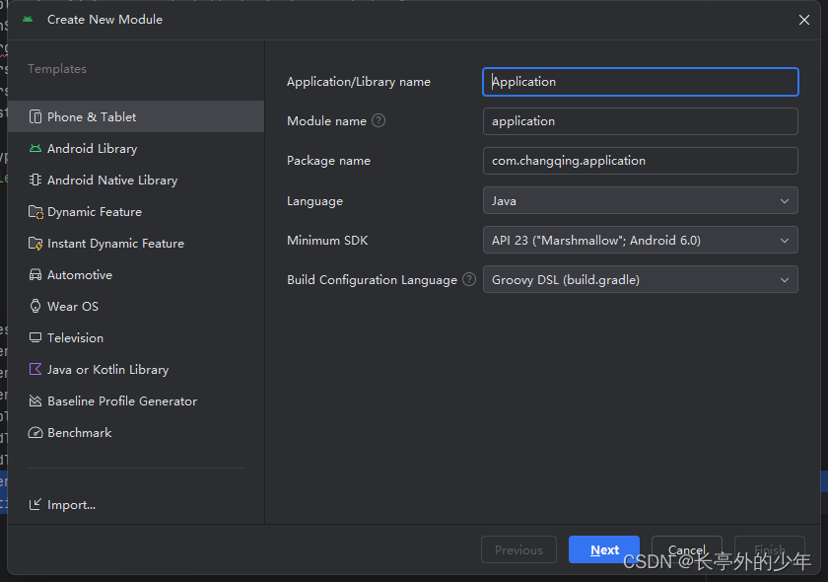The height and width of the screenshot is (582, 828).
Task: Select the Baseline Profile Generator label
Action: pos(122,401)
